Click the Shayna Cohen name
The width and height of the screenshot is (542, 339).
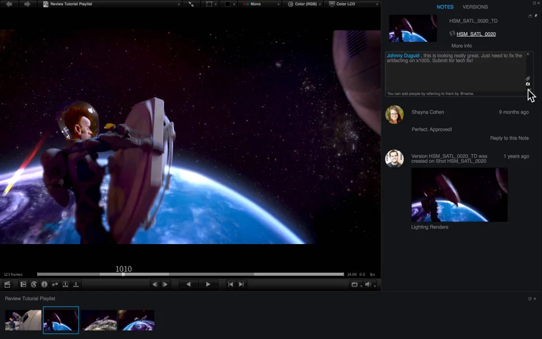coord(427,112)
